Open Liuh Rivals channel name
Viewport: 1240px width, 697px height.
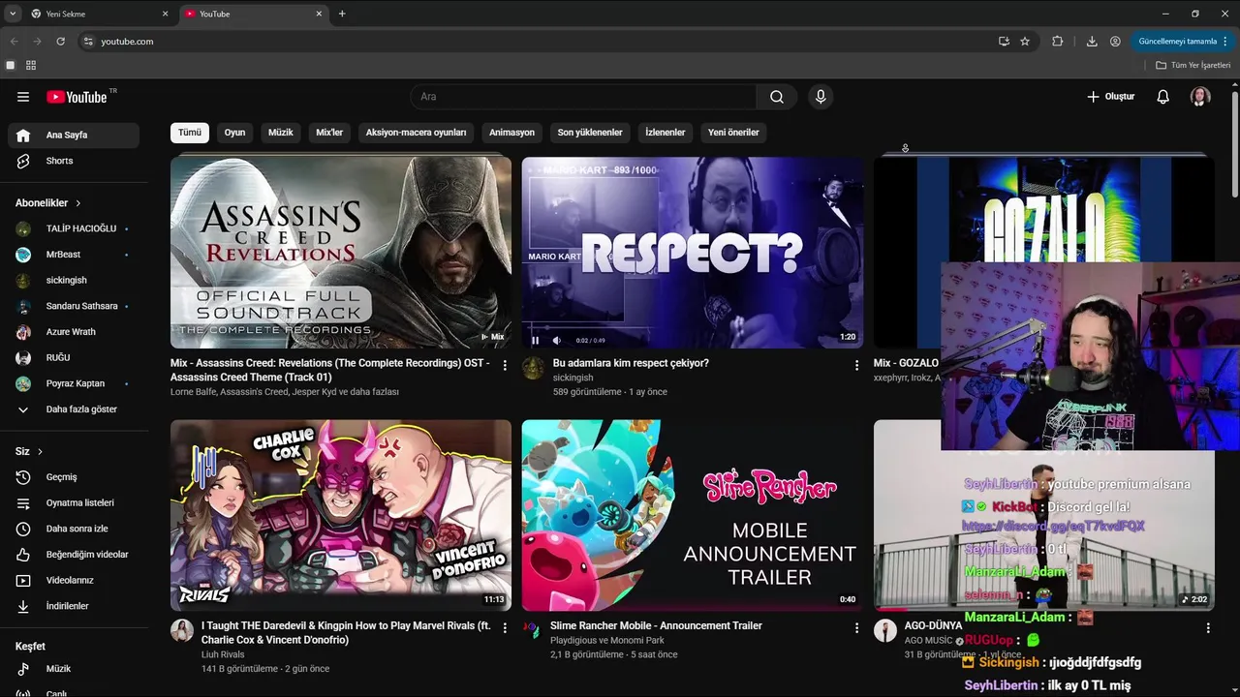point(223,654)
